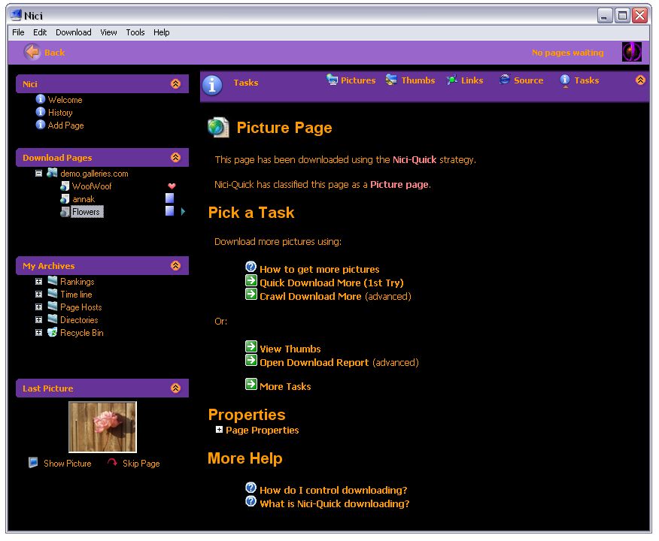Expand the Time line archive node
Image resolution: width=659 pixels, height=541 pixels.
[x=38, y=294]
